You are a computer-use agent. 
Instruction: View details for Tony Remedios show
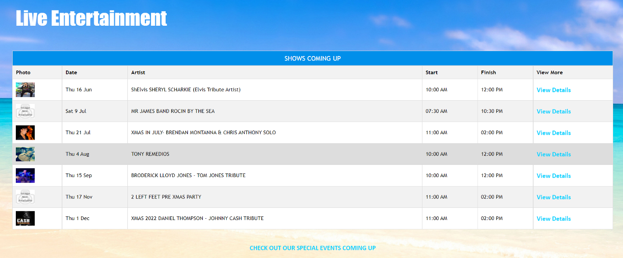click(x=553, y=155)
